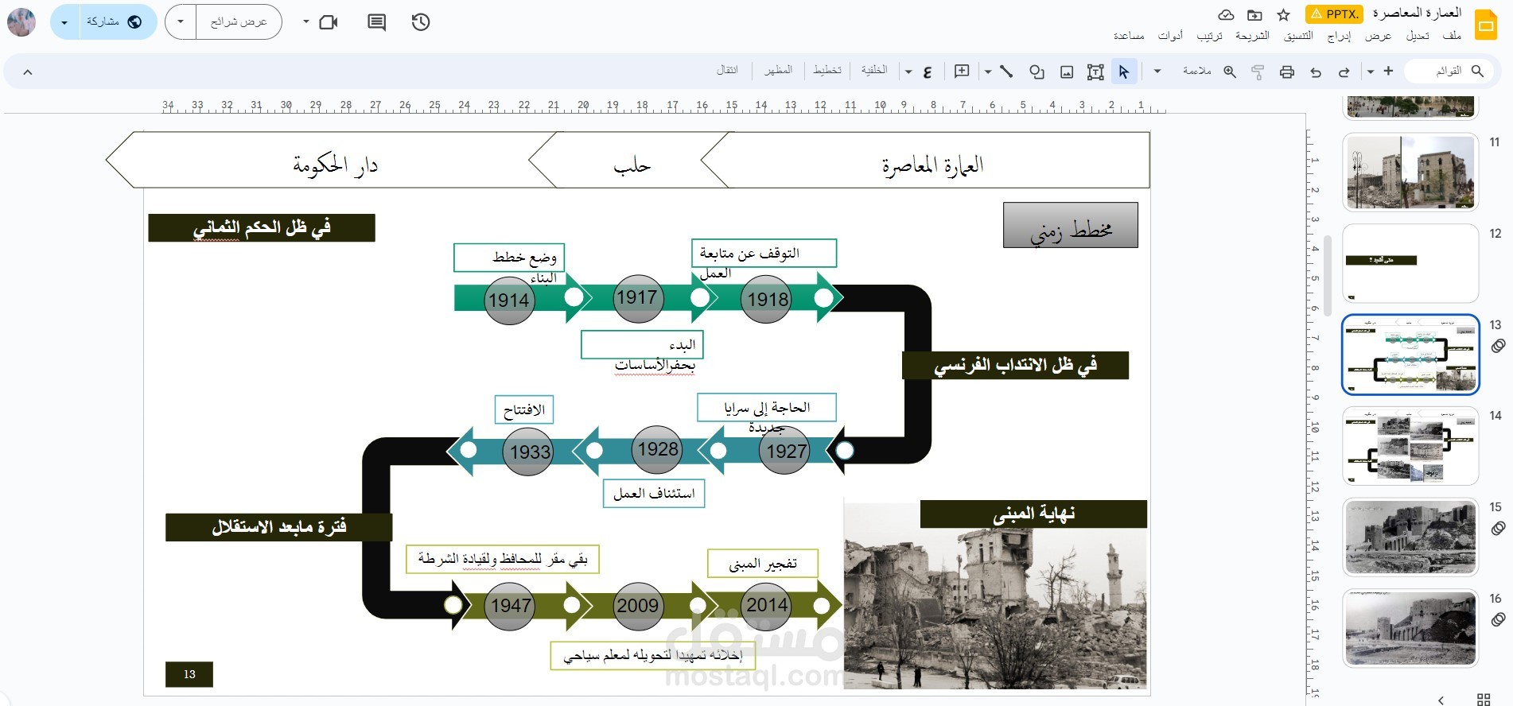Select slide 14 thumbnail
The width and height of the screenshot is (1513, 706).
(x=1410, y=445)
